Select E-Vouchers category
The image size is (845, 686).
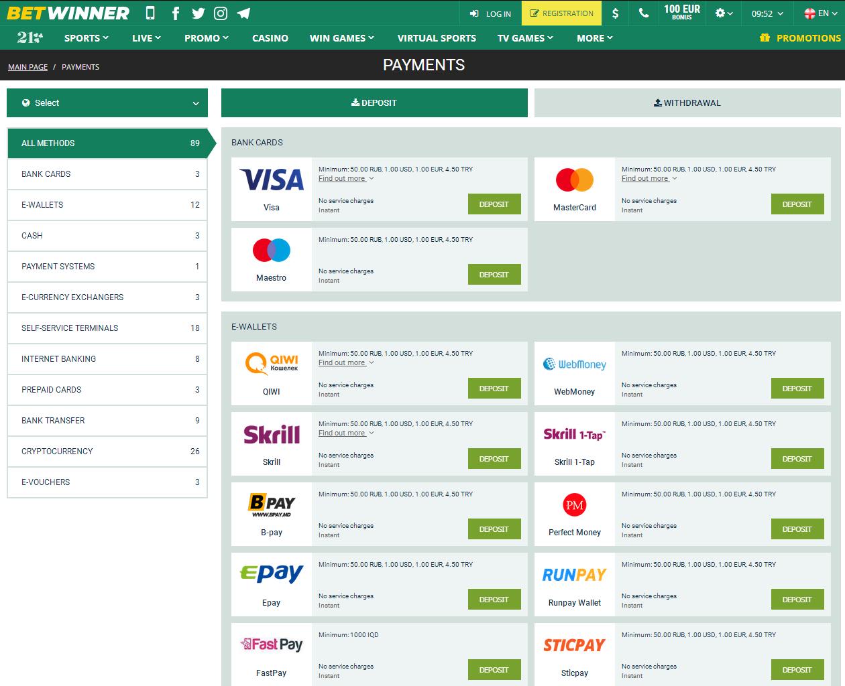click(x=107, y=482)
